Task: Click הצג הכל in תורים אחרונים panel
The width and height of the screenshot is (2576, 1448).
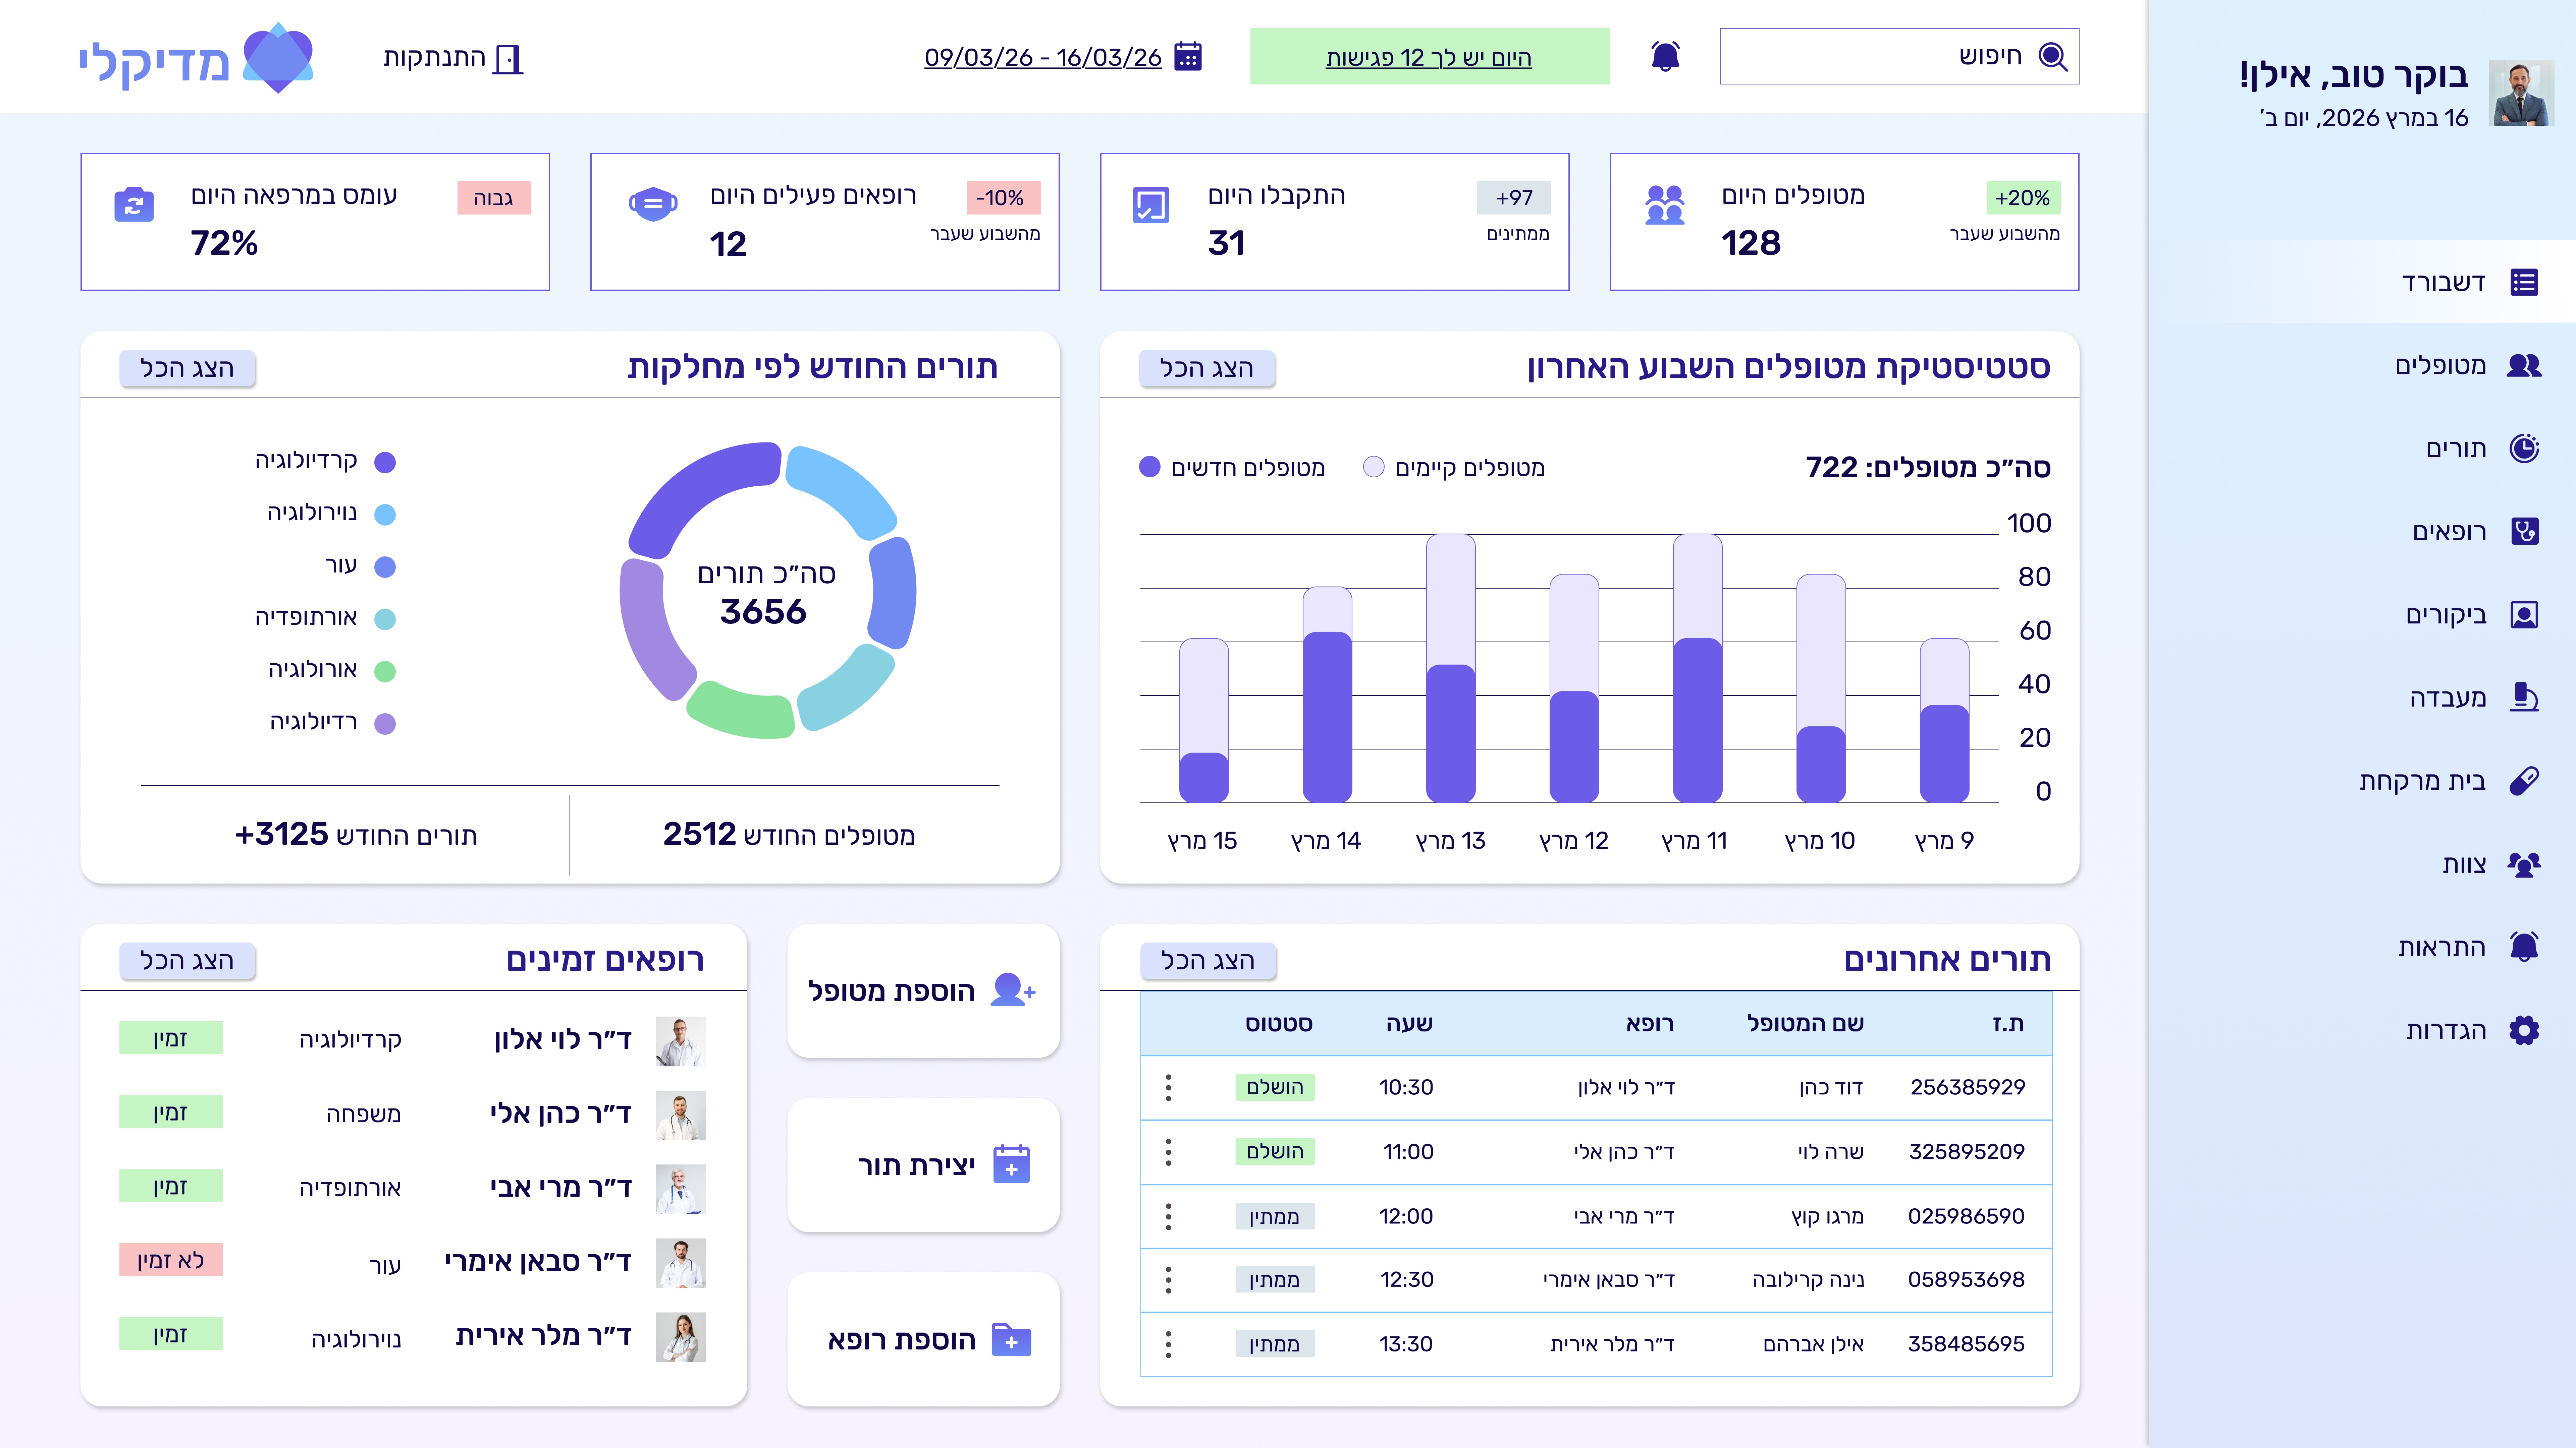Action: click(x=1208, y=960)
